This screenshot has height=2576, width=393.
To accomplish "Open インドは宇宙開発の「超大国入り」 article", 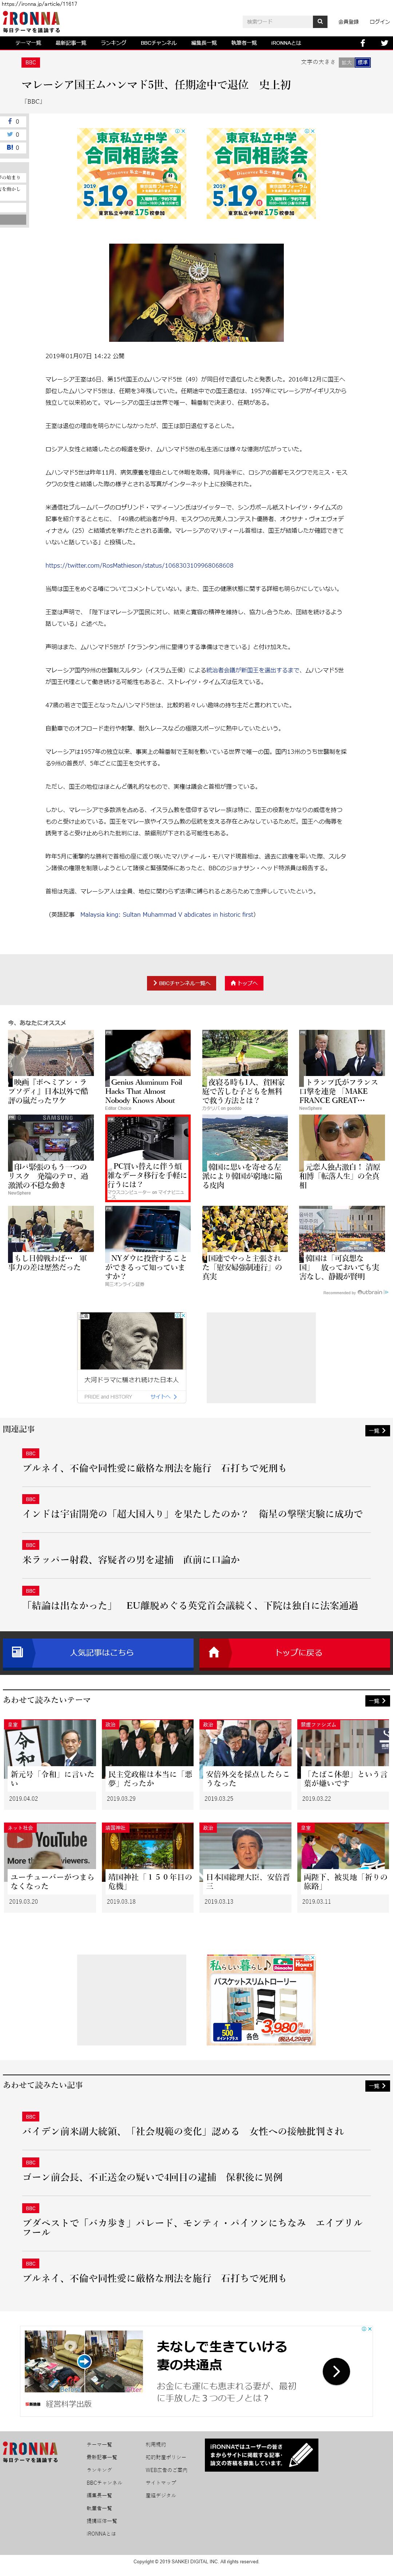I will pyautogui.click(x=192, y=1514).
